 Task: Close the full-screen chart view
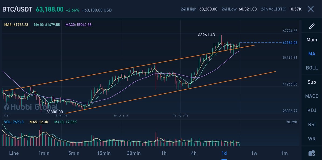pos(310,9)
